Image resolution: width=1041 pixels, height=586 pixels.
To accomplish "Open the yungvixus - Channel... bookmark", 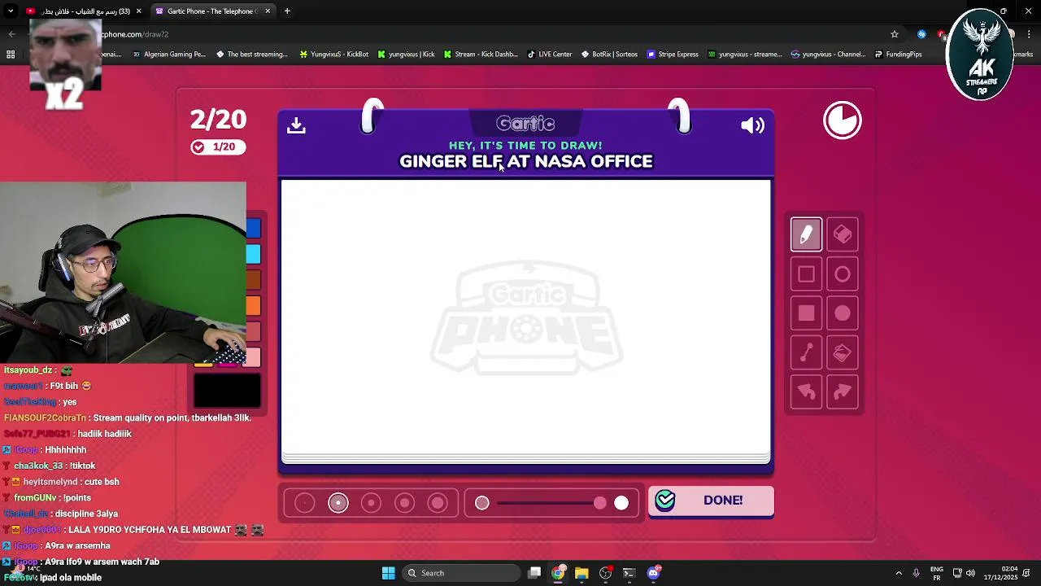I will pos(828,55).
